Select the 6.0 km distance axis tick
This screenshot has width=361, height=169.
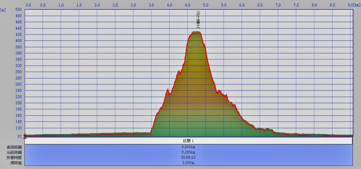point(242,5)
